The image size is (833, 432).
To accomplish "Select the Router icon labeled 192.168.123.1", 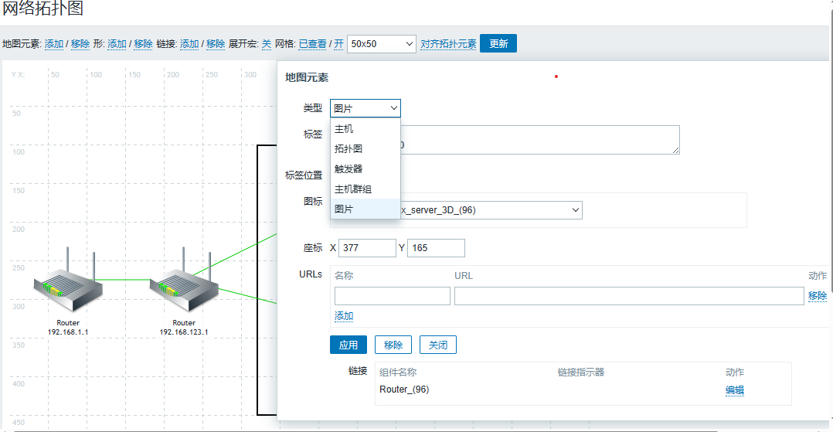I will click(x=184, y=283).
